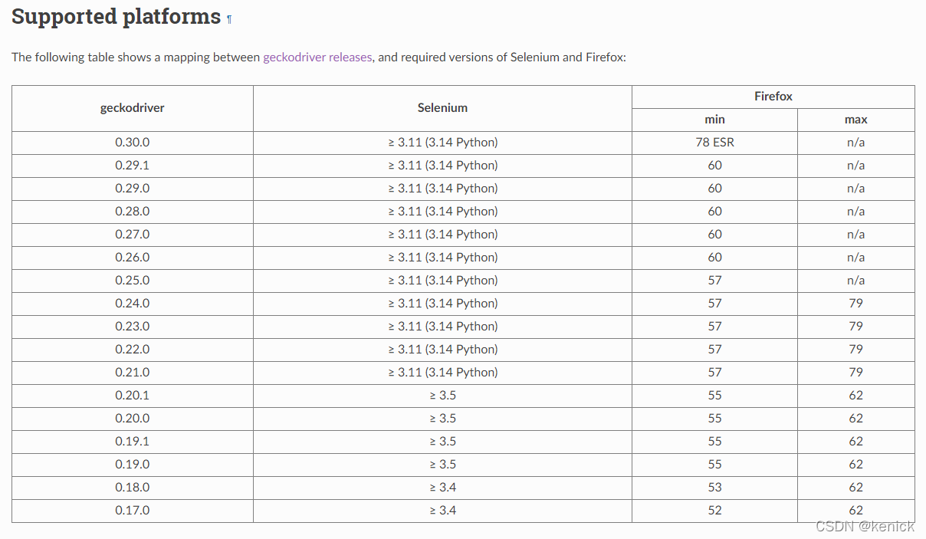Select the 78 ESR min Firefox cell

714,143
